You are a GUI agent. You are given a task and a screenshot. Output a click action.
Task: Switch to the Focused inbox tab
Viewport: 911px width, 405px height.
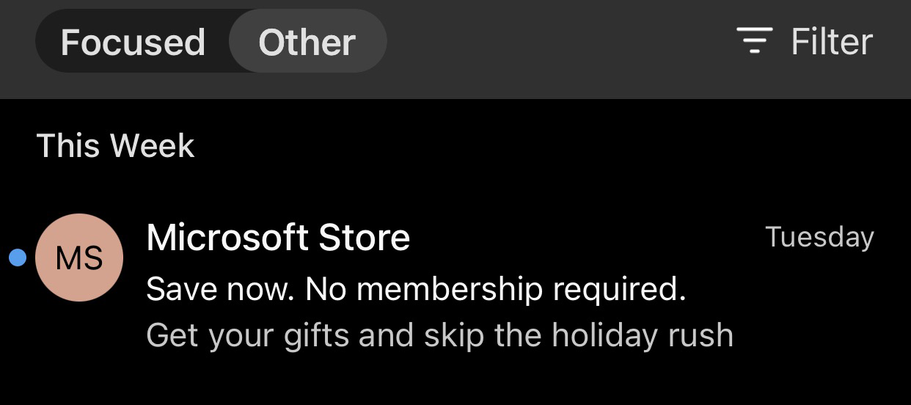click(133, 42)
